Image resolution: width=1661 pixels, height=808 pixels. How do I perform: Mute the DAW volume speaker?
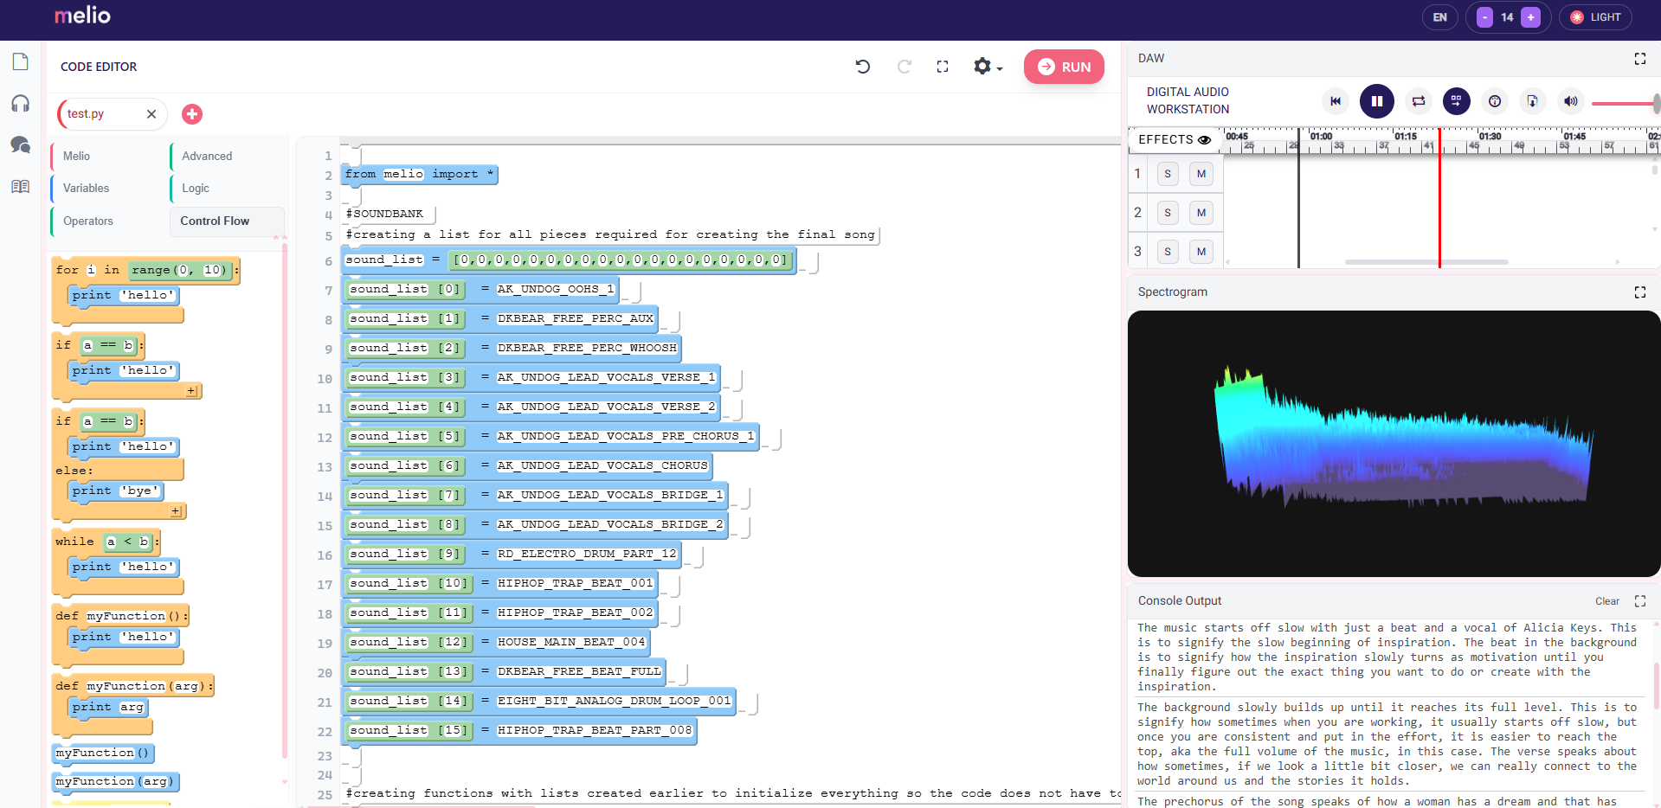coord(1571,101)
